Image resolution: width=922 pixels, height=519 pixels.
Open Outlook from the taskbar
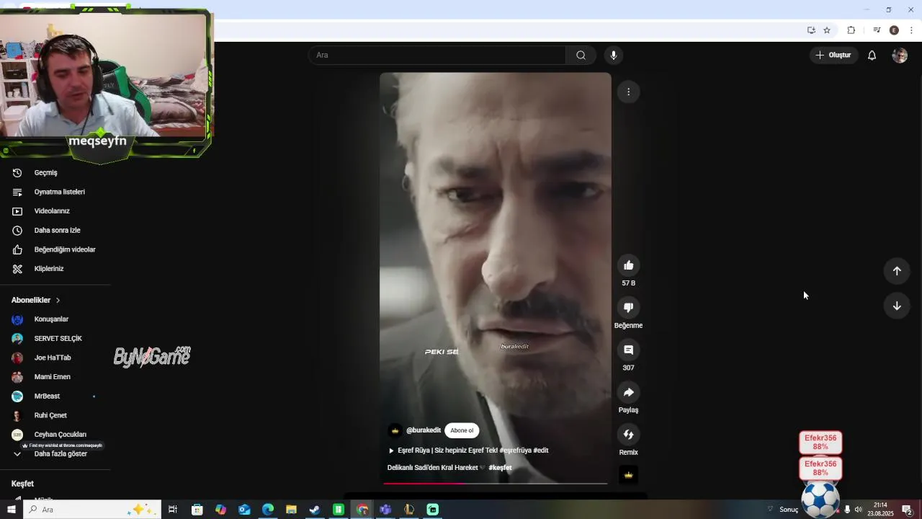pyautogui.click(x=244, y=510)
